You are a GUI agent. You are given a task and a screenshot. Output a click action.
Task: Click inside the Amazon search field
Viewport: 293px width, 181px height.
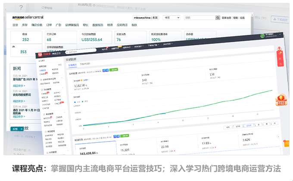(199, 18)
